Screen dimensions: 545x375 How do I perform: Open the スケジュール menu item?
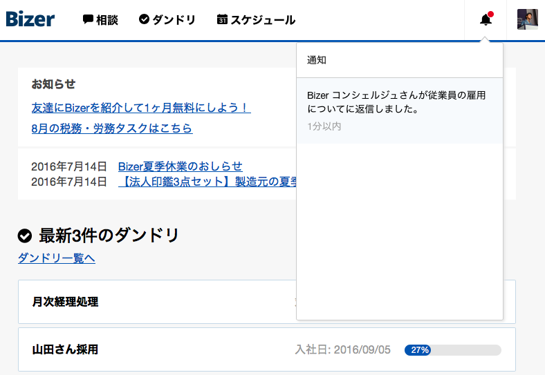point(256,20)
